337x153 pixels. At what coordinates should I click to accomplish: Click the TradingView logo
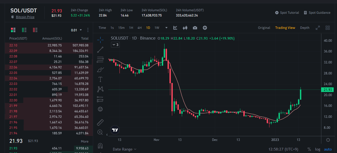click(x=115, y=130)
